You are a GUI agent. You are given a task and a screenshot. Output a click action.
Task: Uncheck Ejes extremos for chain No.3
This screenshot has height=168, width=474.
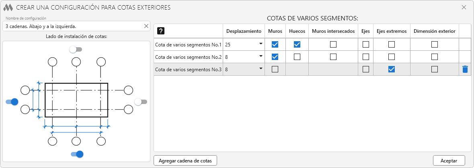(x=392, y=69)
